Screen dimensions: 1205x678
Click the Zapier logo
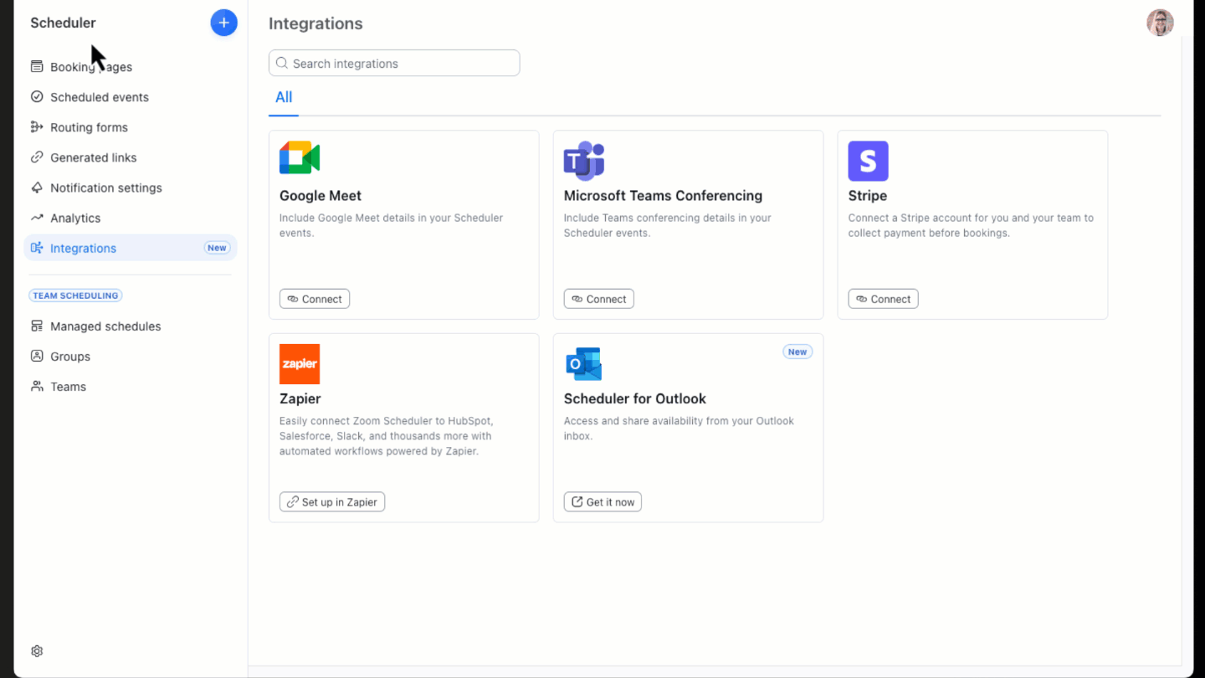coord(300,364)
